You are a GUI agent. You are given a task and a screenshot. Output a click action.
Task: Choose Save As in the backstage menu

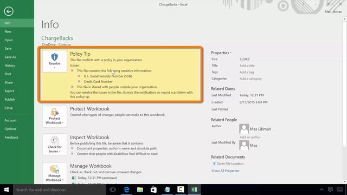(17, 57)
